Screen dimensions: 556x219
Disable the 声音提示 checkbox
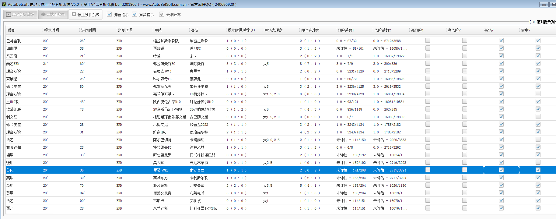tap(135, 14)
